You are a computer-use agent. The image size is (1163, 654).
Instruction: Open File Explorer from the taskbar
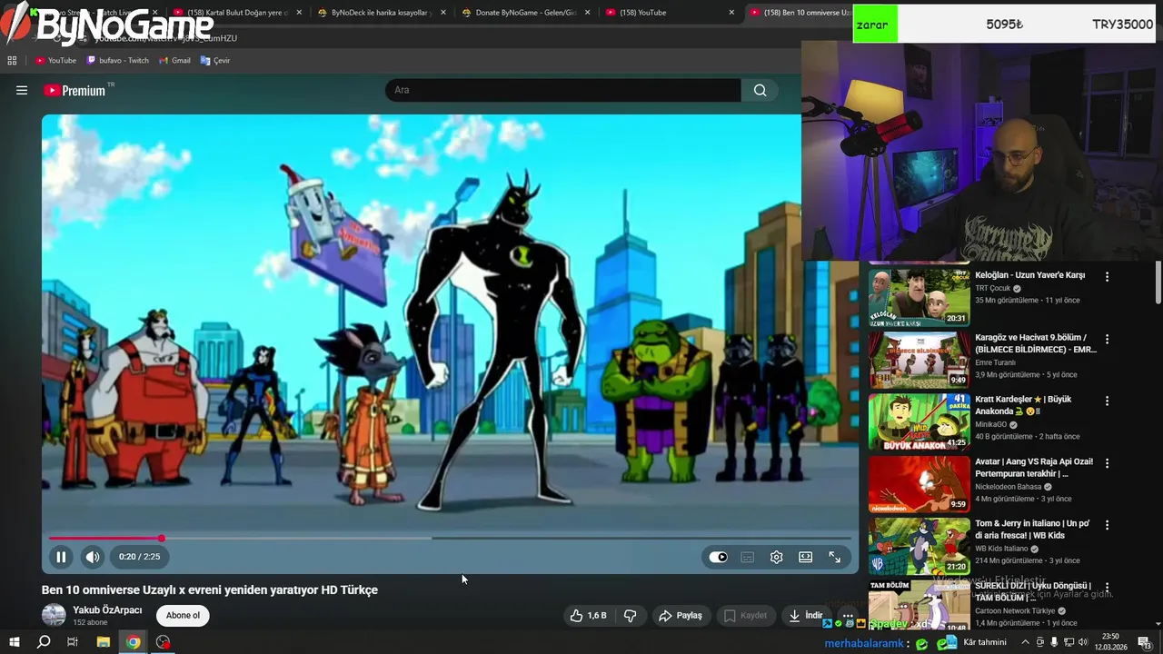click(103, 642)
